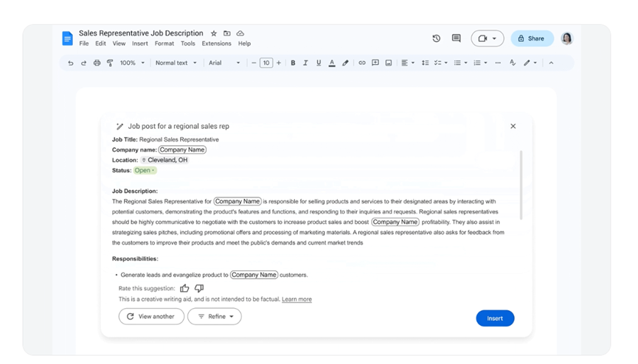Image resolution: width=638 pixels, height=364 pixels.
Task: Click the spelling and grammar check icon
Action: click(513, 63)
